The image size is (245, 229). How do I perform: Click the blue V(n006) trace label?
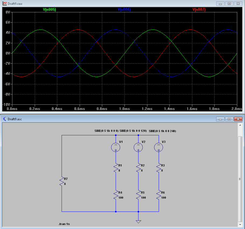point(124,10)
